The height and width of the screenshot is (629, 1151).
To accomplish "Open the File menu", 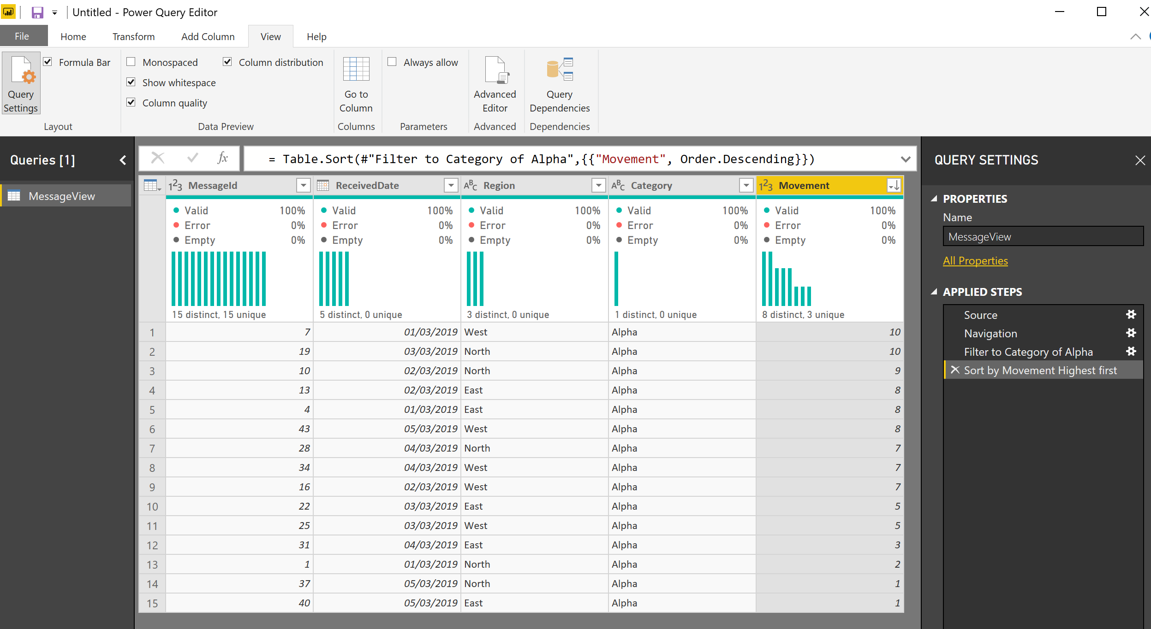I will 22,36.
